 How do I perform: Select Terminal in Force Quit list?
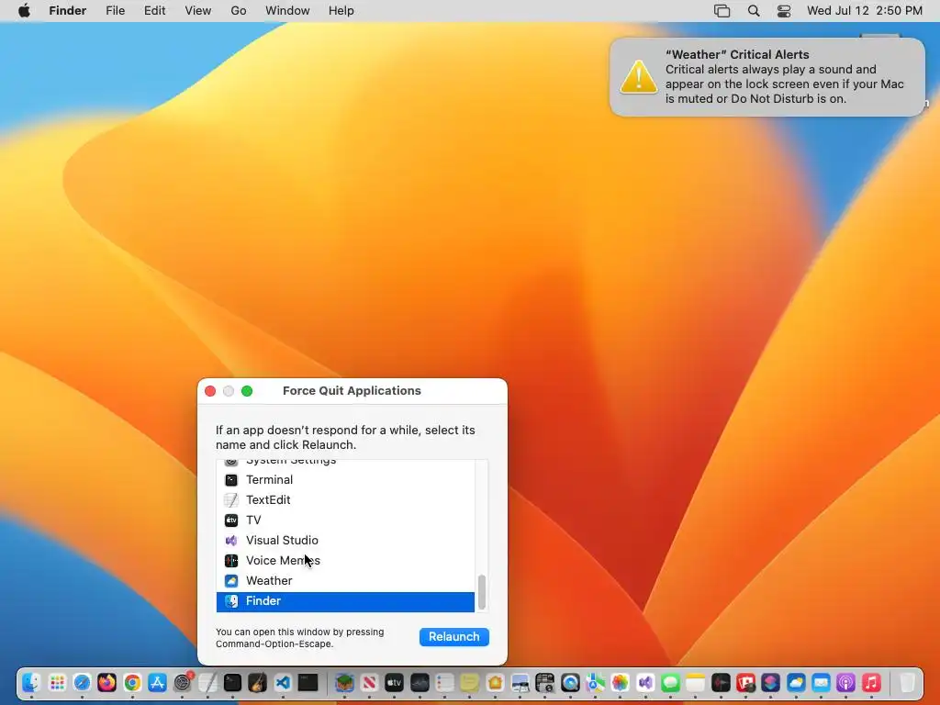(345, 479)
